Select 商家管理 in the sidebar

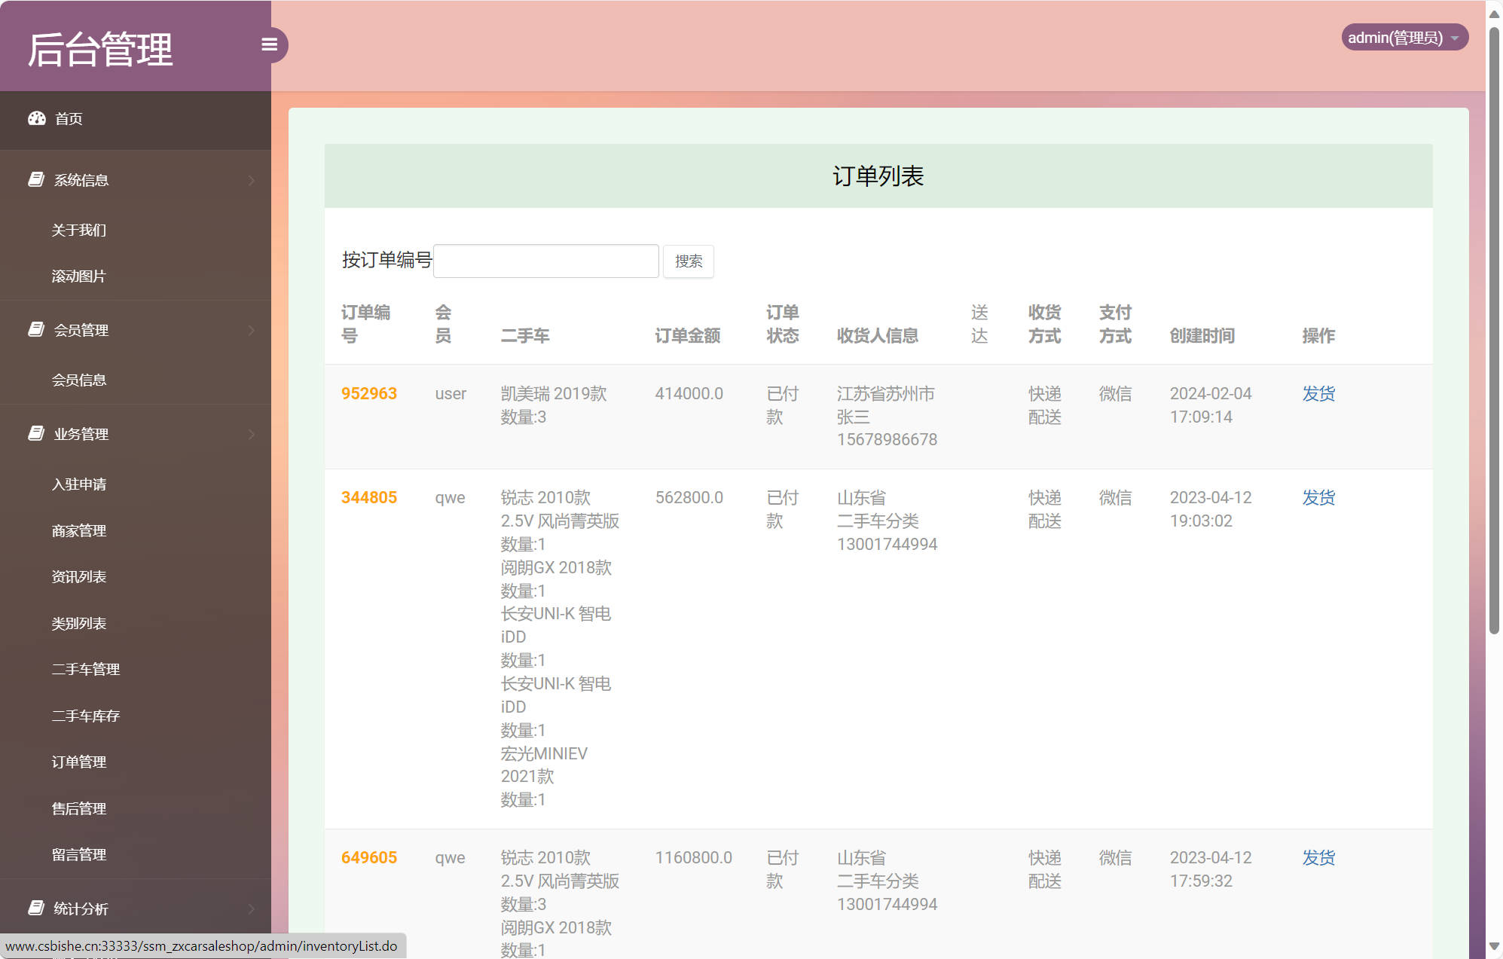pyautogui.click(x=79, y=530)
